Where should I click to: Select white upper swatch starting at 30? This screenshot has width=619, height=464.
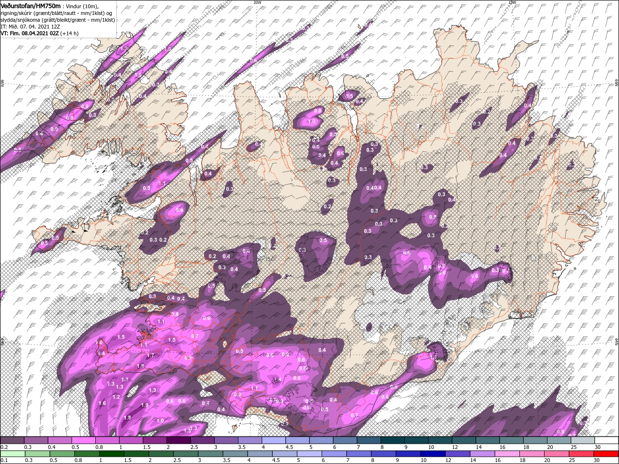click(x=606, y=440)
